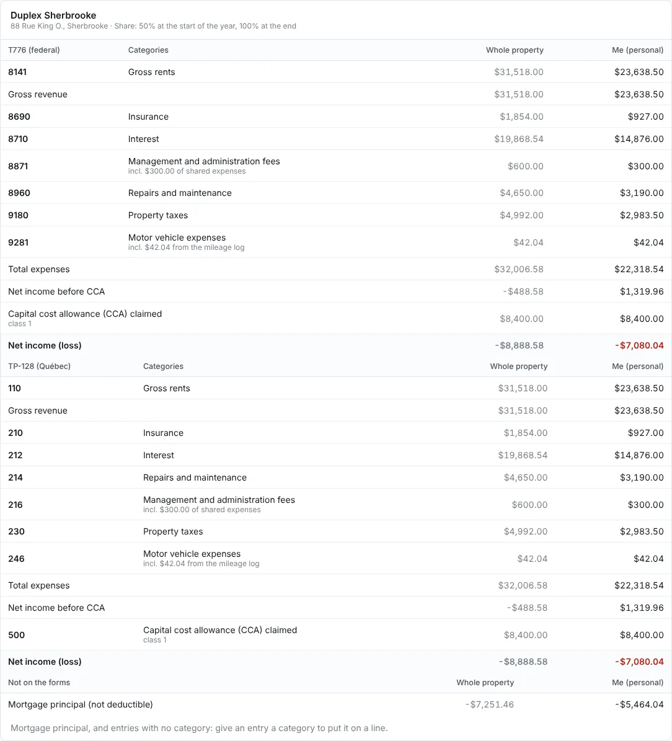Select the "T776 (federal)" column header

click(x=34, y=50)
